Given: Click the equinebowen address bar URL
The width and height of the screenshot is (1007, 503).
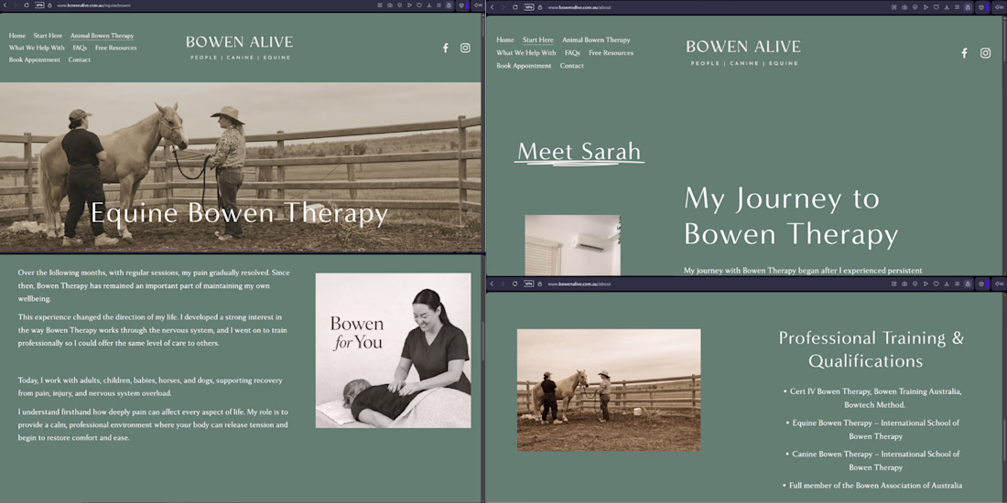Looking at the screenshot, I should click(x=93, y=5).
